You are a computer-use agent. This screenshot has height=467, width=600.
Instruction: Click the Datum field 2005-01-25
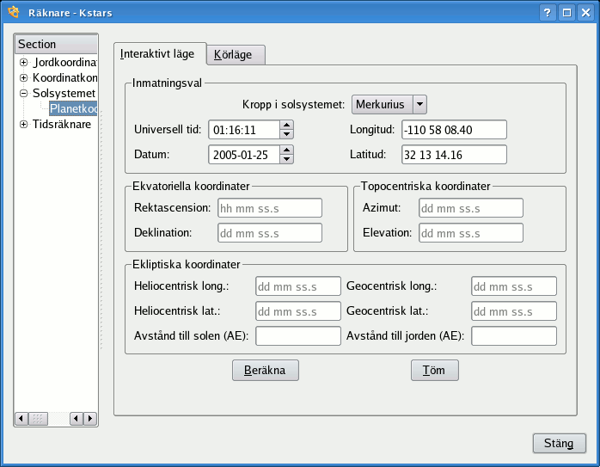tap(244, 155)
